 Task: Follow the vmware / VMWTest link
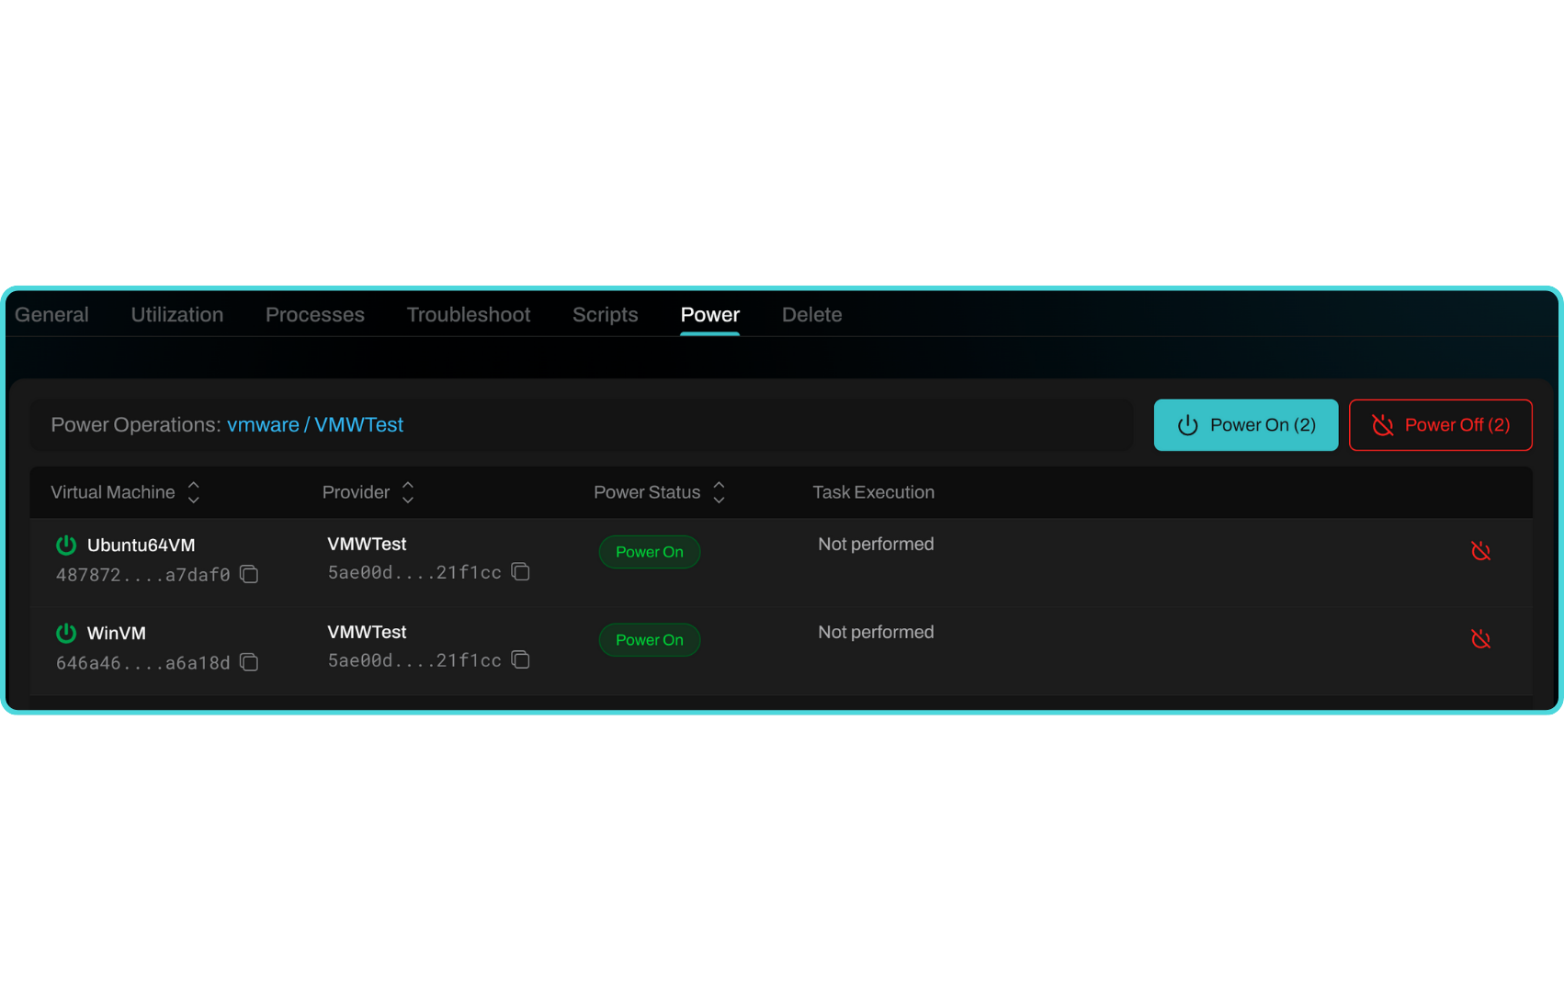315,424
